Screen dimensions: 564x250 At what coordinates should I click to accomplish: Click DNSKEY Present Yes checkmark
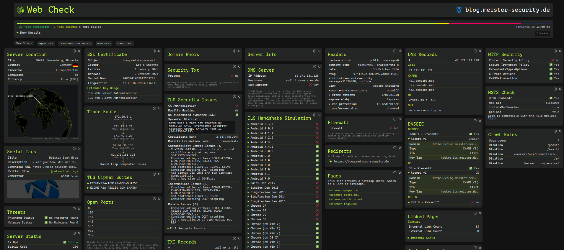click(471, 134)
